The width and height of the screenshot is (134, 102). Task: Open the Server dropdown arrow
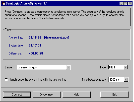(68, 67)
